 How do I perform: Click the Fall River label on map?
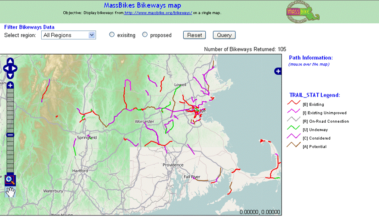coord(192,177)
